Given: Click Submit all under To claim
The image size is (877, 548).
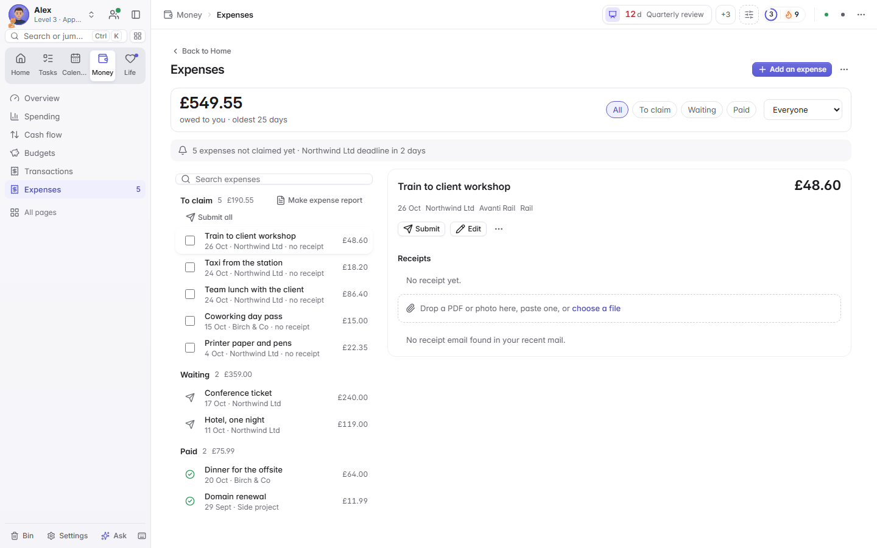Looking at the screenshot, I should tap(209, 217).
